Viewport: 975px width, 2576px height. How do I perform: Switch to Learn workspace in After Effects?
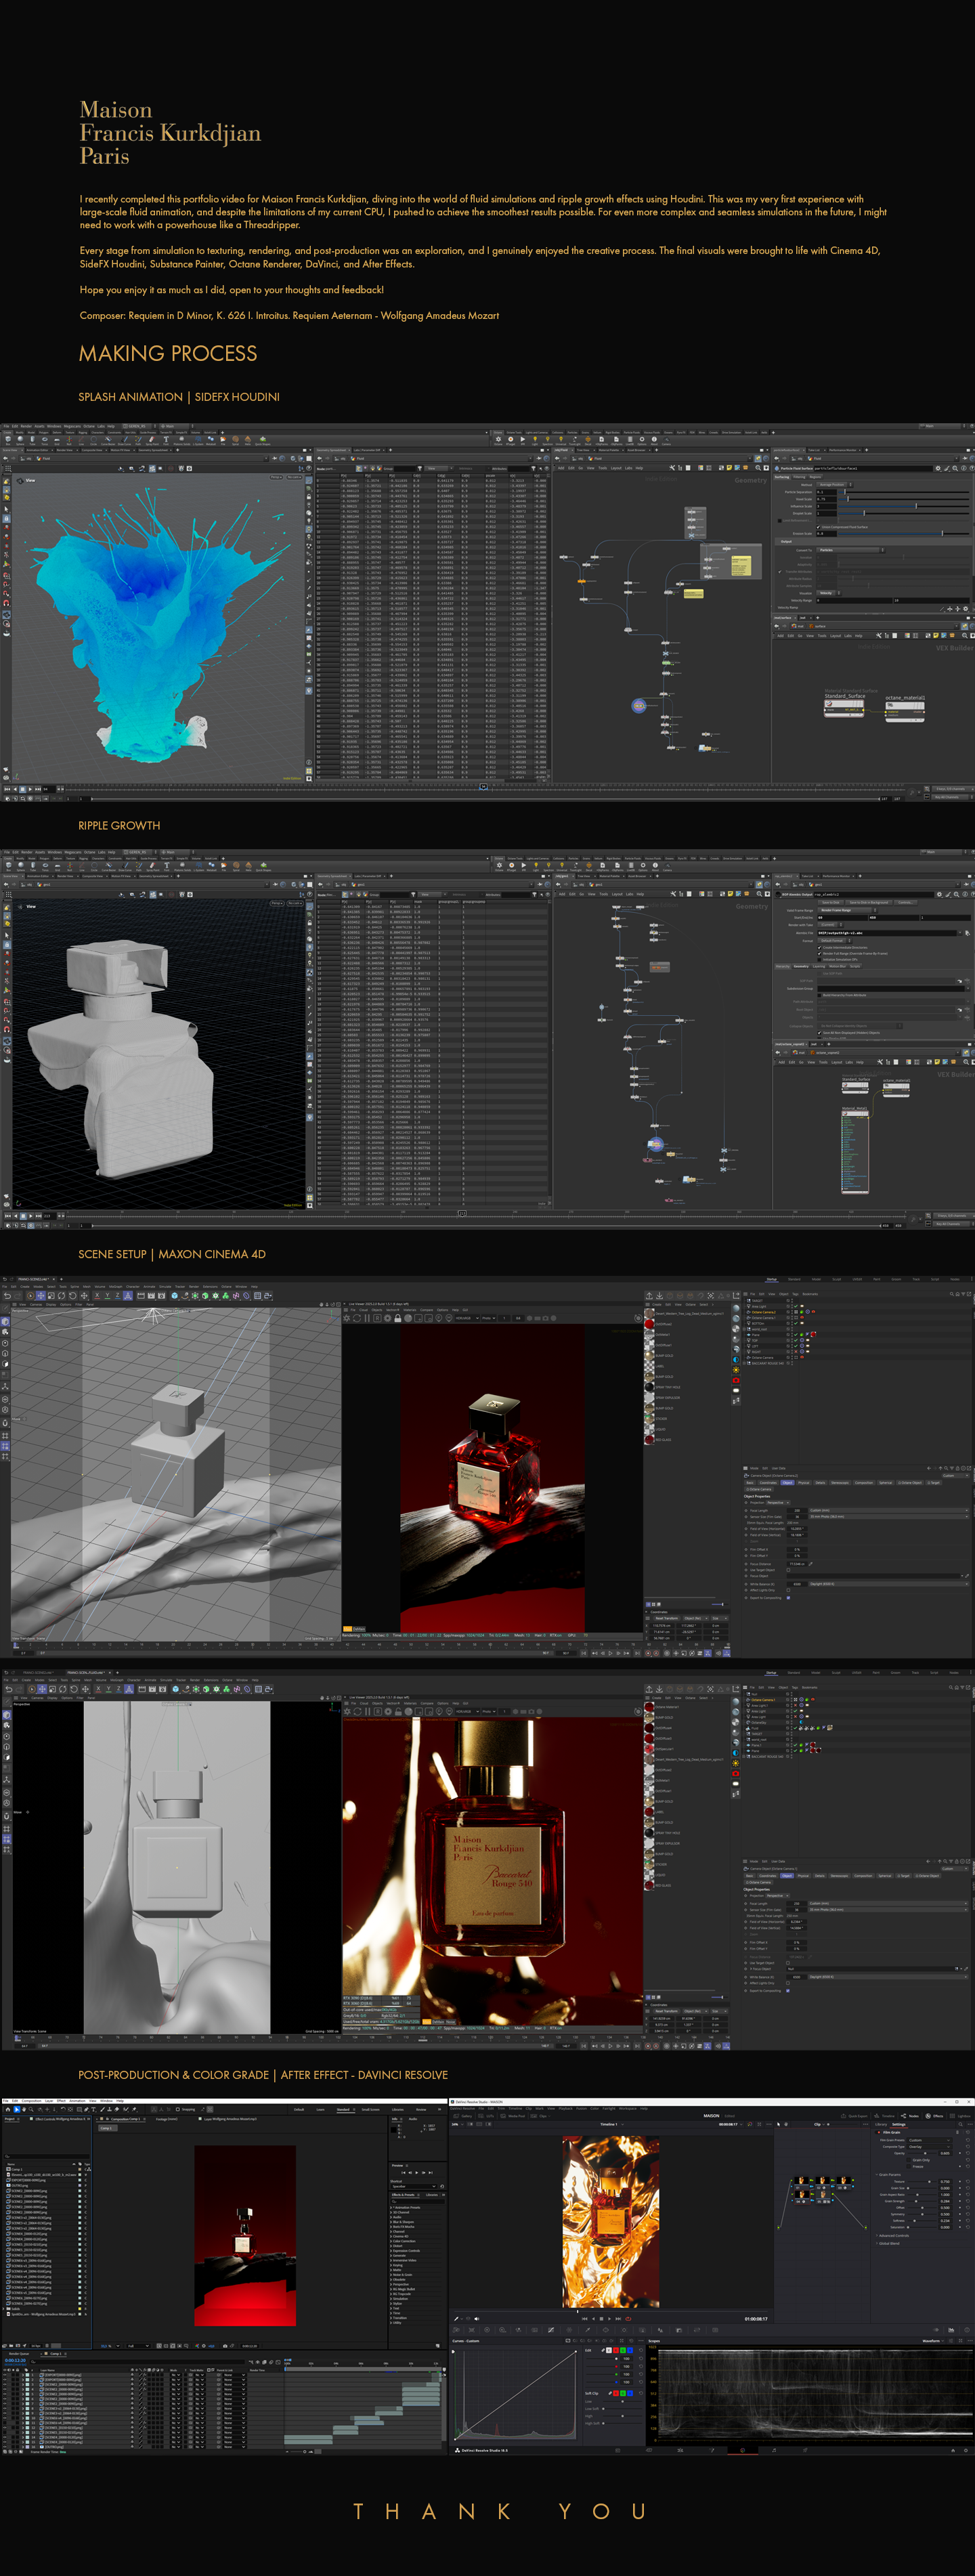pos(320,2109)
